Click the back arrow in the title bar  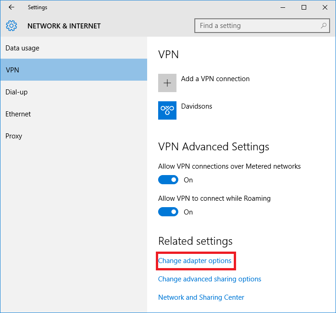tap(11, 7)
